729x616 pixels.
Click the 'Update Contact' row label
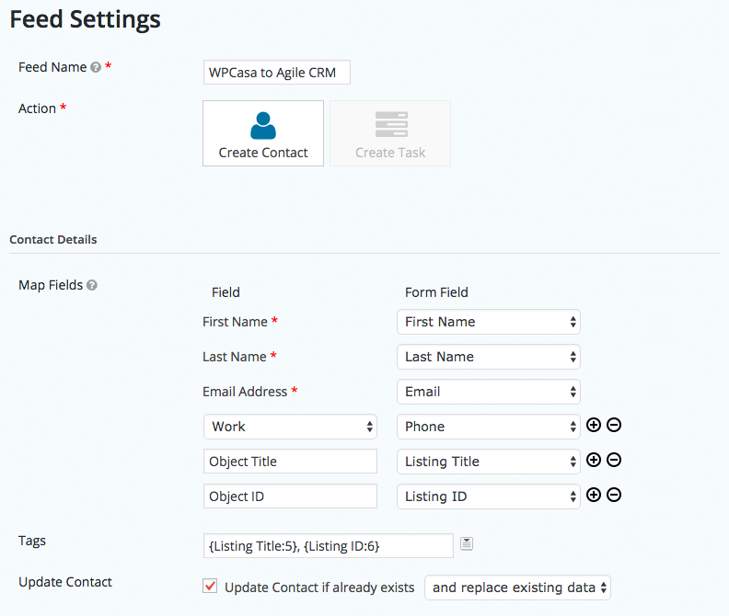[x=65, y=582]
